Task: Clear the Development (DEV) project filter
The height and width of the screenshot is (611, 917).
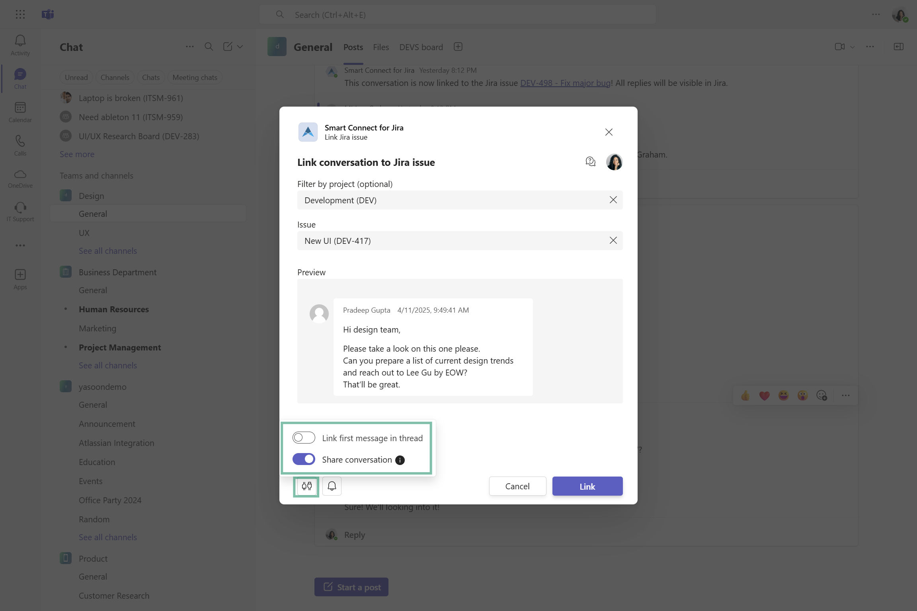Action: (613, 200)
